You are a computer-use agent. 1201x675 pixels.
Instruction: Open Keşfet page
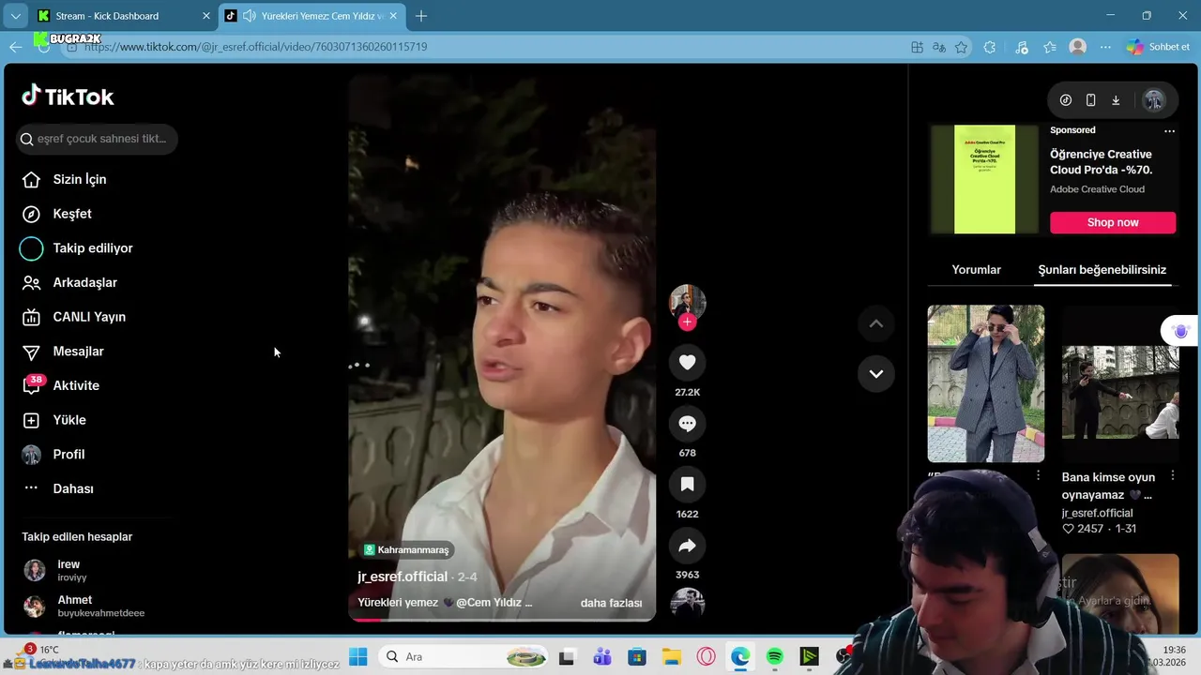coord(56,214)
